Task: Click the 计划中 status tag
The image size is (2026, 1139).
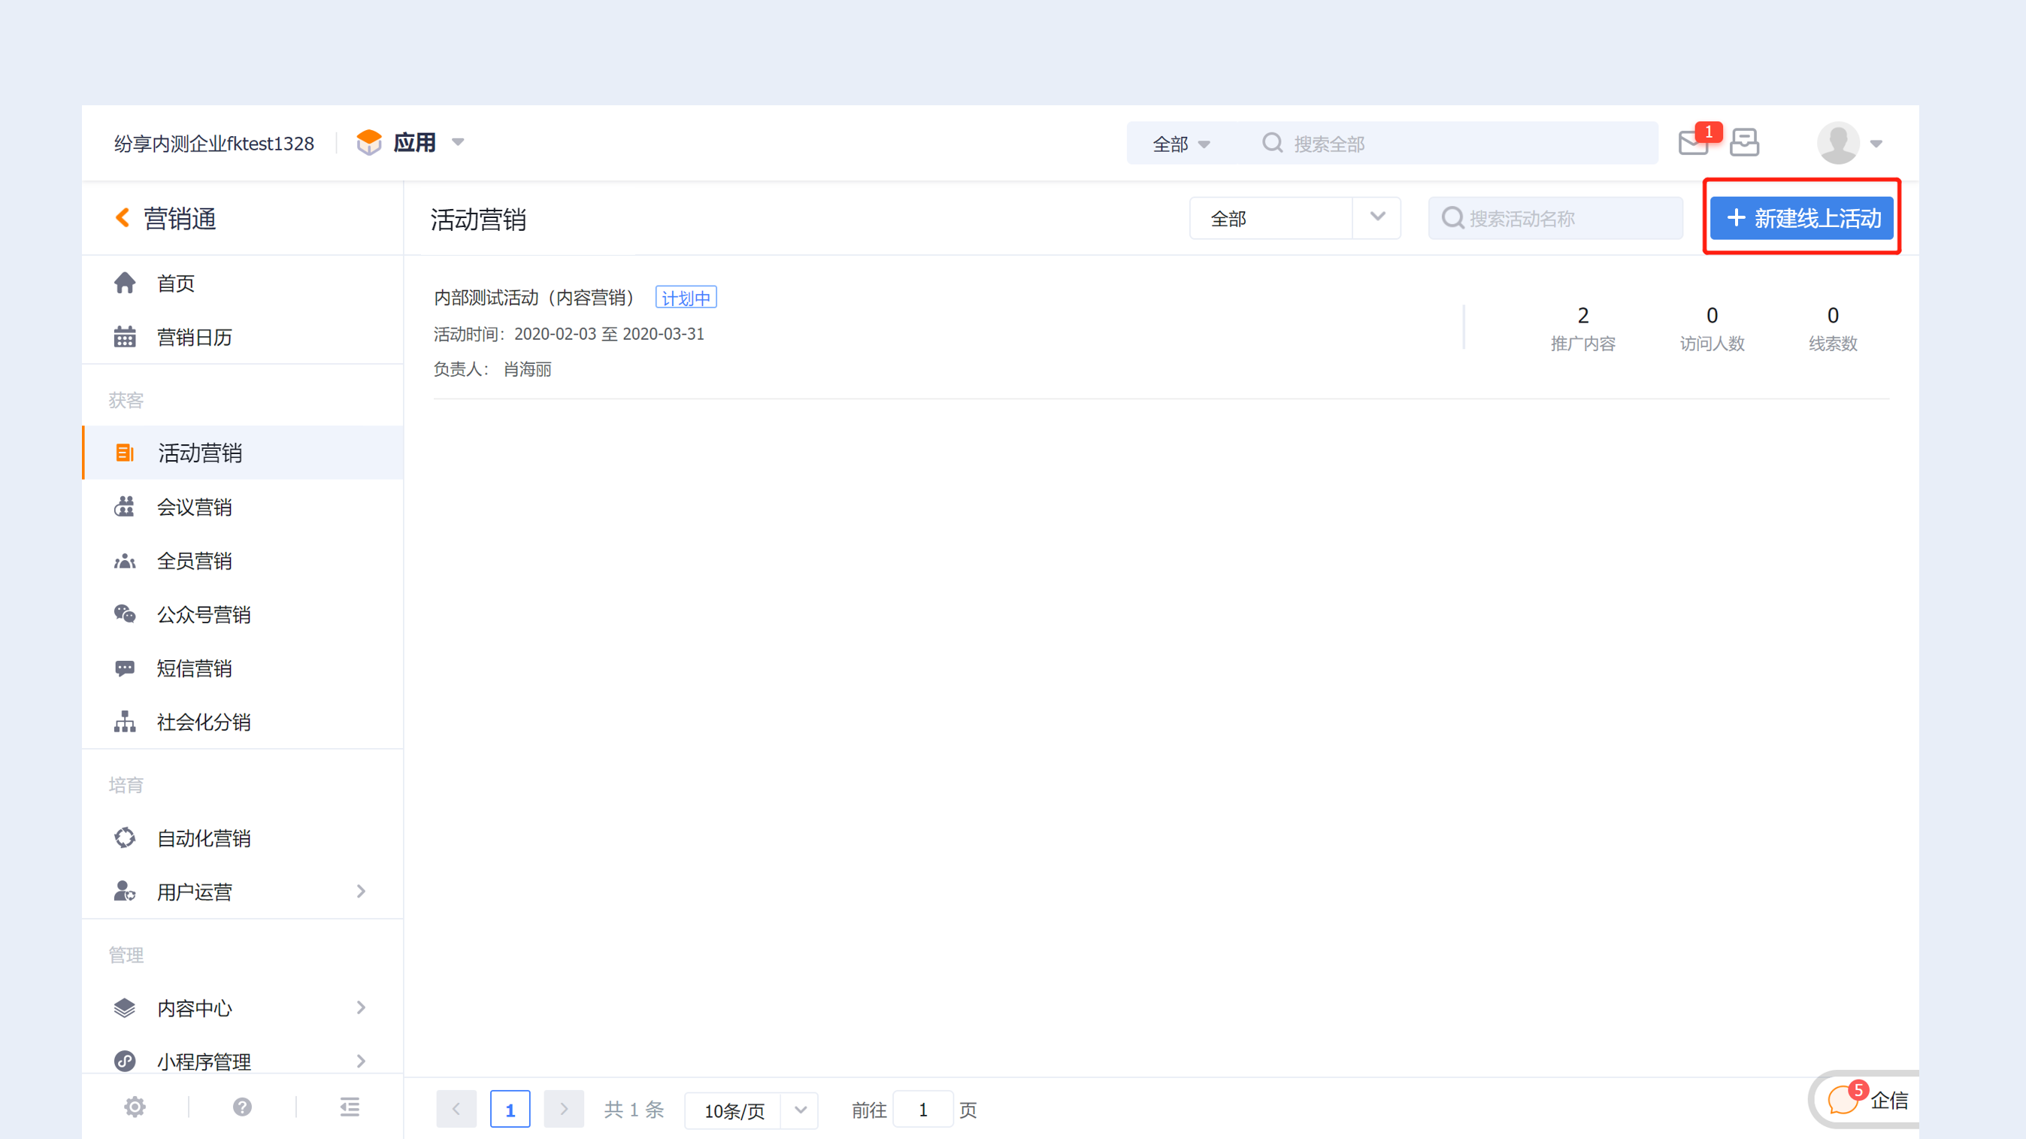Action: [686, 297]
